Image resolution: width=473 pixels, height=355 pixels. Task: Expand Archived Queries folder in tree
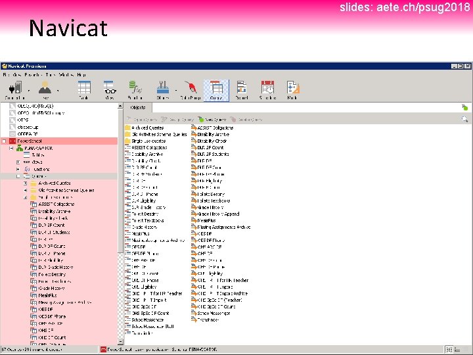click(x=26, y=183)
